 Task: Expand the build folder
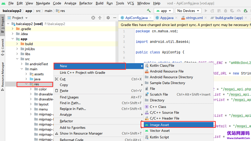click(17, 44)
